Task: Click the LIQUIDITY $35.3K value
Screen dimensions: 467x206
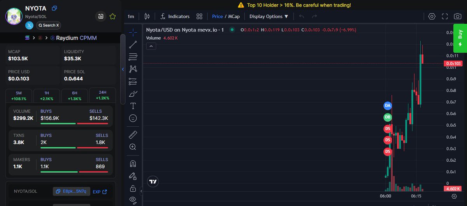Action: click(x=73, y=59)
